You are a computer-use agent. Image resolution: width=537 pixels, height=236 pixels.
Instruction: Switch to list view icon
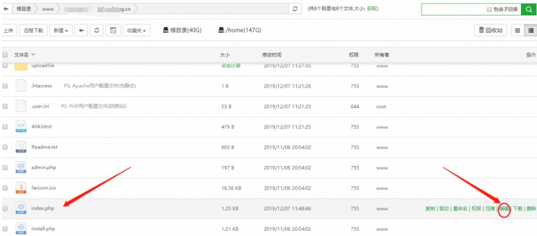531,30
